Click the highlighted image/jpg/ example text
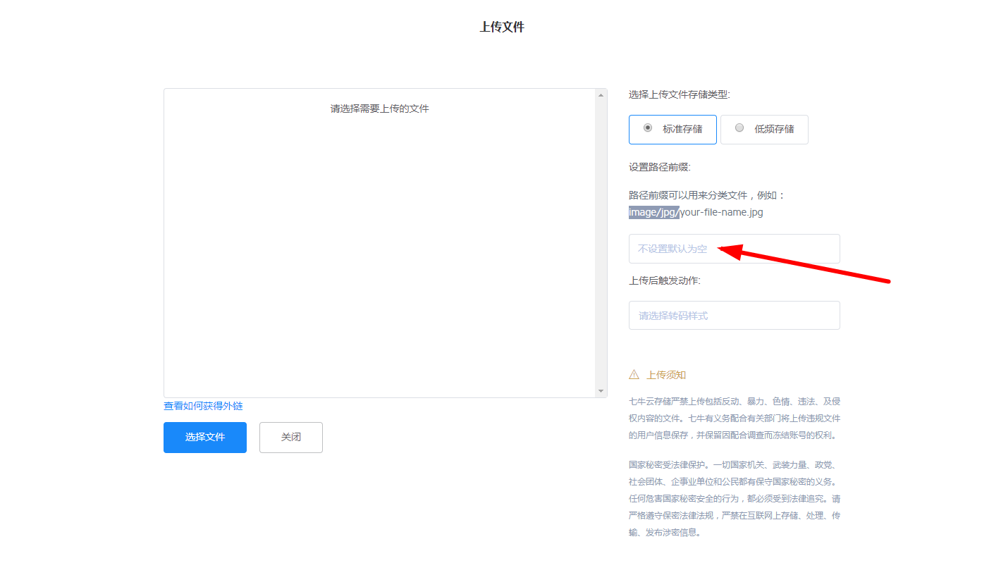 click(653, 212)
